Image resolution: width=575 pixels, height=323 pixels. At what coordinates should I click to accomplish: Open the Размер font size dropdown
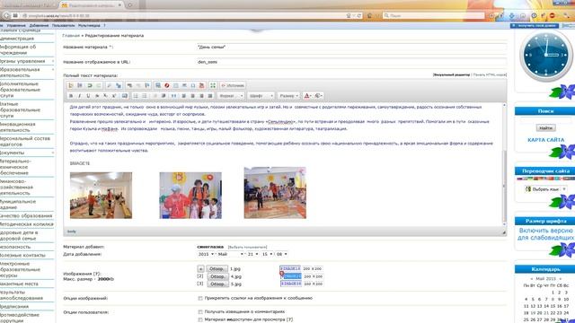[x=288, y=96]
